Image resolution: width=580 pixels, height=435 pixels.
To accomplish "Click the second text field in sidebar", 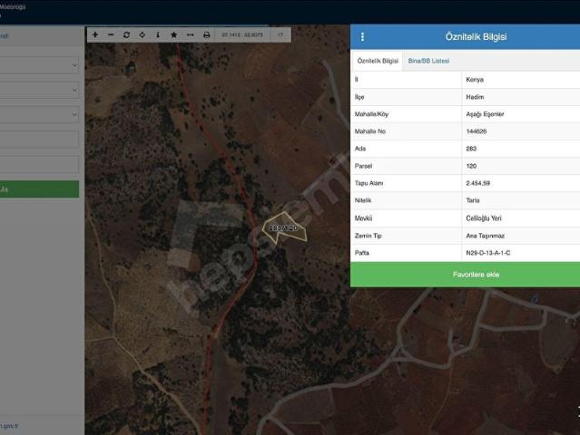I will pyautogui.click(x=39, y=165).
